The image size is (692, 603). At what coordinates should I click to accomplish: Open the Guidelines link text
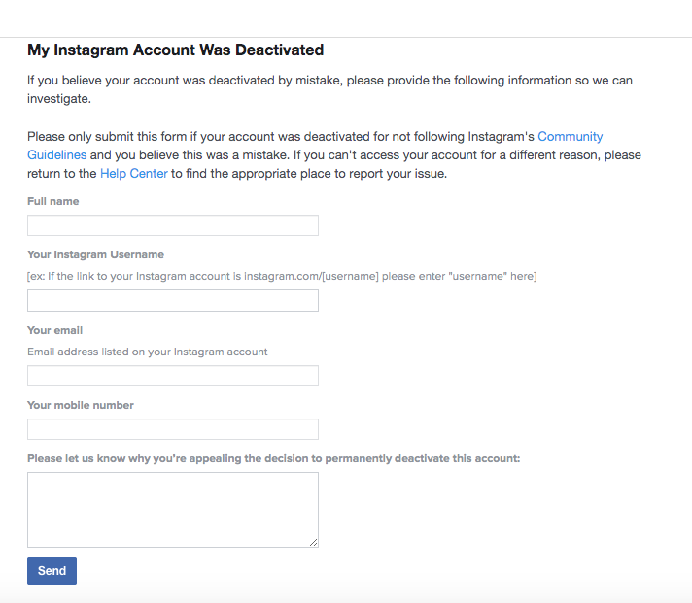(57, 155)
